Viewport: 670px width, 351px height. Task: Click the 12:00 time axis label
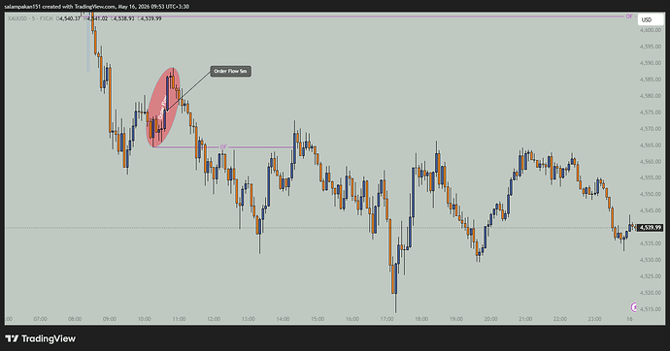click(214, 319)
